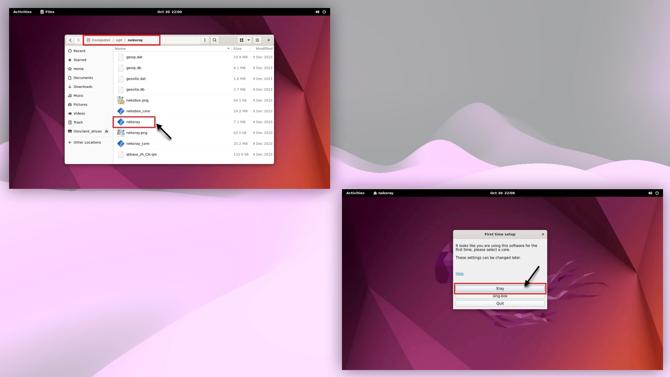Select the nekobox_core file icon
Screen dimensions: 670x377
click(121, 111)
